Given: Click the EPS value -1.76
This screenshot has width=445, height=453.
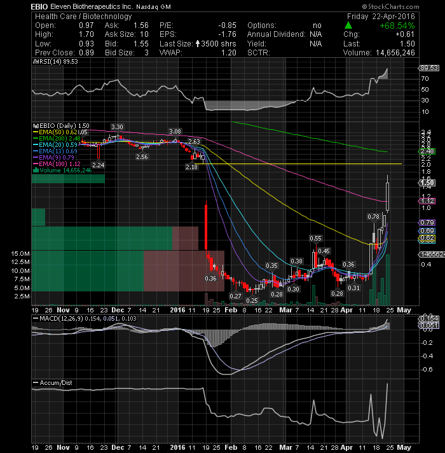Looking at the screenshot, I should pyautogui.click(x=227, y=34).
